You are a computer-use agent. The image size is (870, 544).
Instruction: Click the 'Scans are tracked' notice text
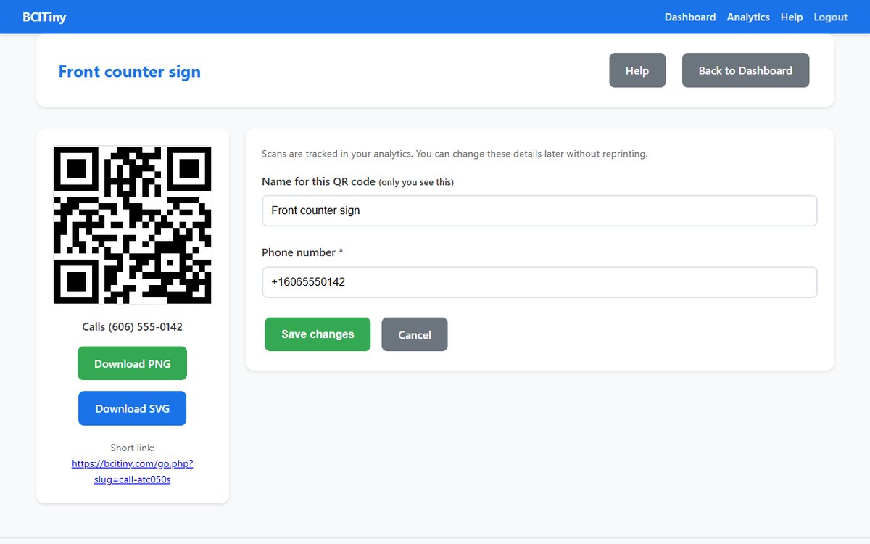point(455,154)
